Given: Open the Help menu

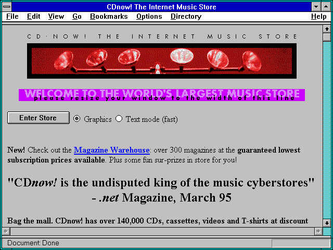Looking at the screenshot, I should click(319, 17).
